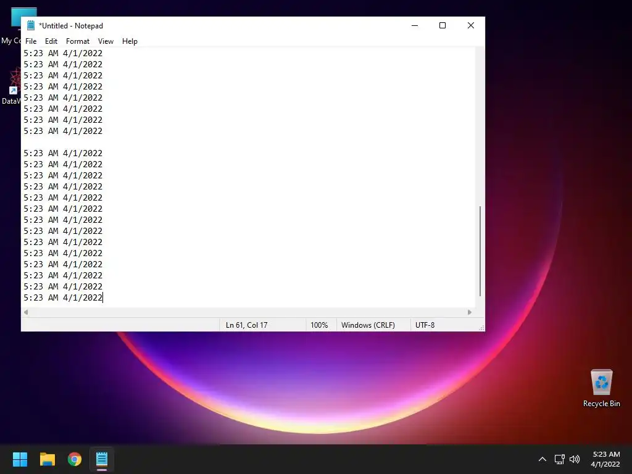Viewport: 632px width, 474px height.
Task: Select the DataW shortcut desktop icon
Action: (x=11, y=86)
